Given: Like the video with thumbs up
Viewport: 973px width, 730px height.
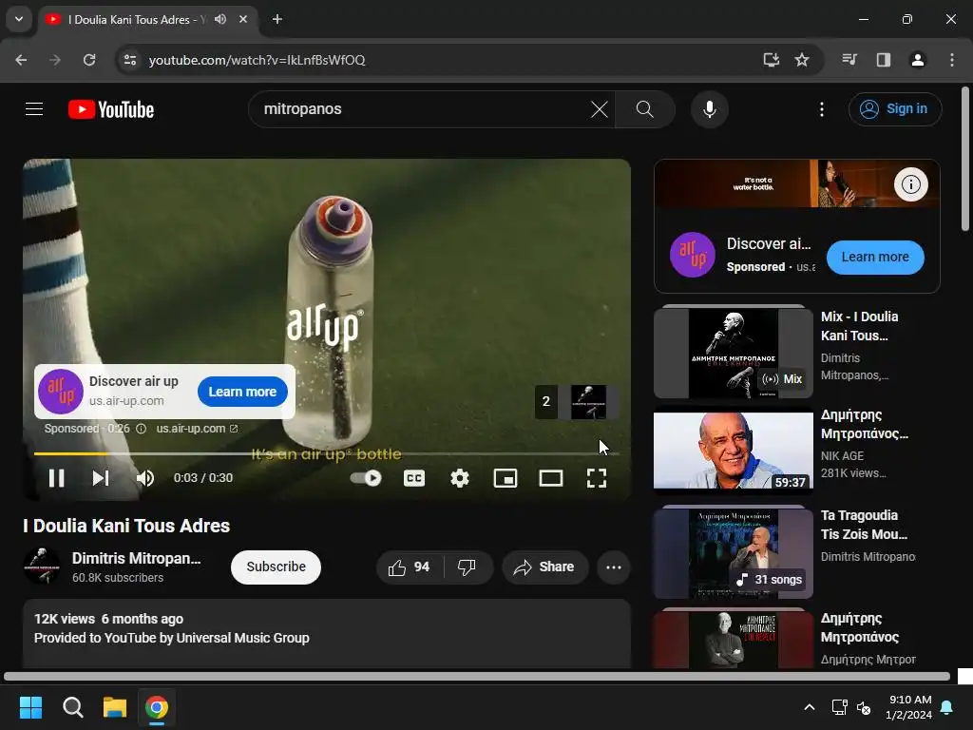Looking at the screenshot, I should [410, 567].
